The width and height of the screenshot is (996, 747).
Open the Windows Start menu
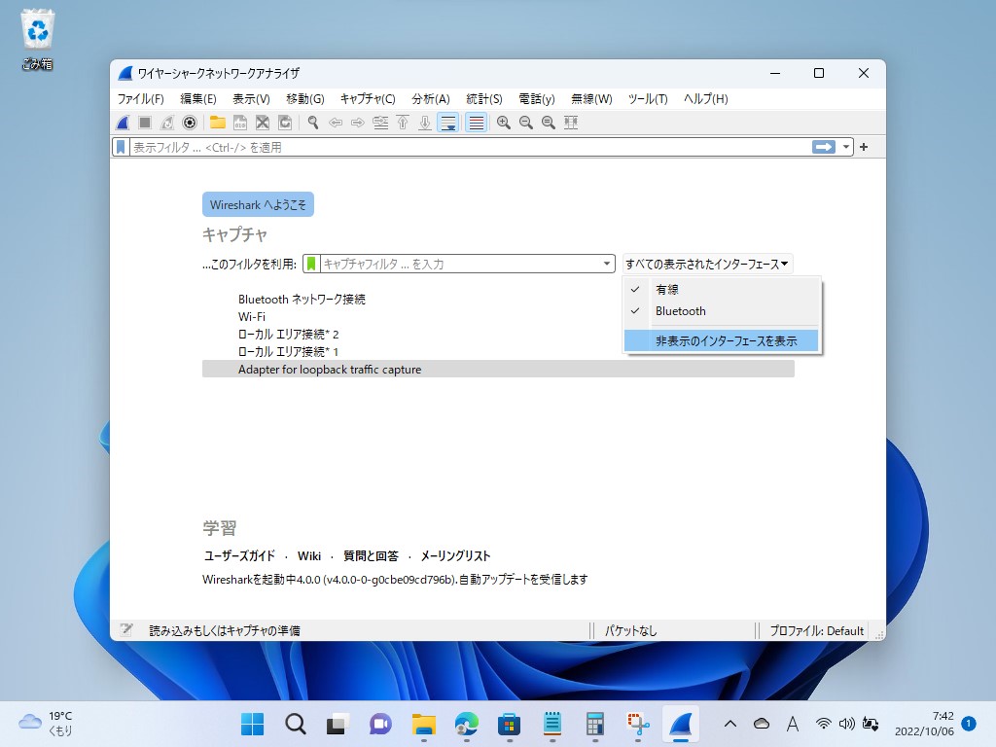[252, 724]
